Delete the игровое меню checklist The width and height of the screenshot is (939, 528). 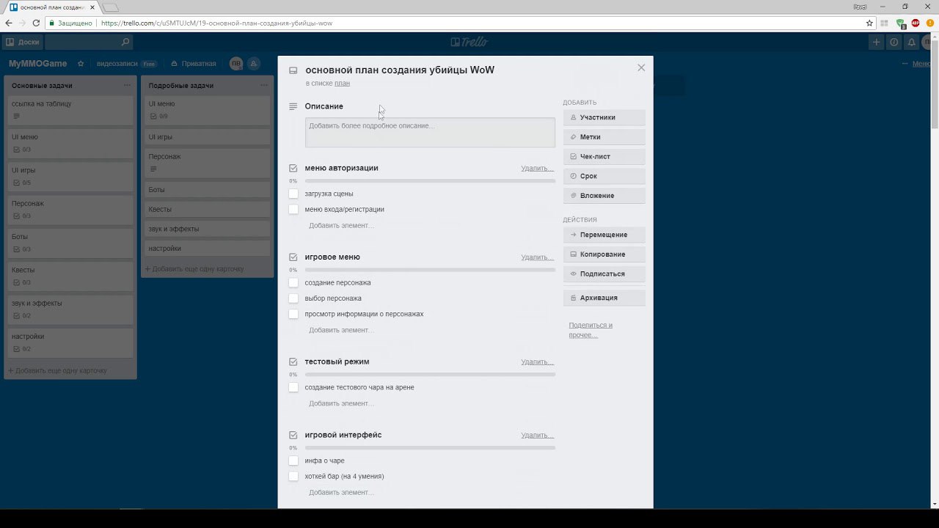pyautogui.click(x=537, y=257)
